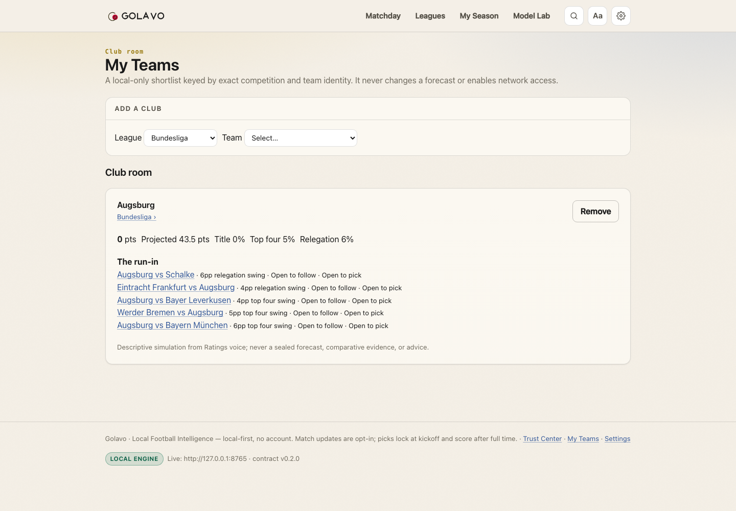Navigate to My Season

(479, 16)
